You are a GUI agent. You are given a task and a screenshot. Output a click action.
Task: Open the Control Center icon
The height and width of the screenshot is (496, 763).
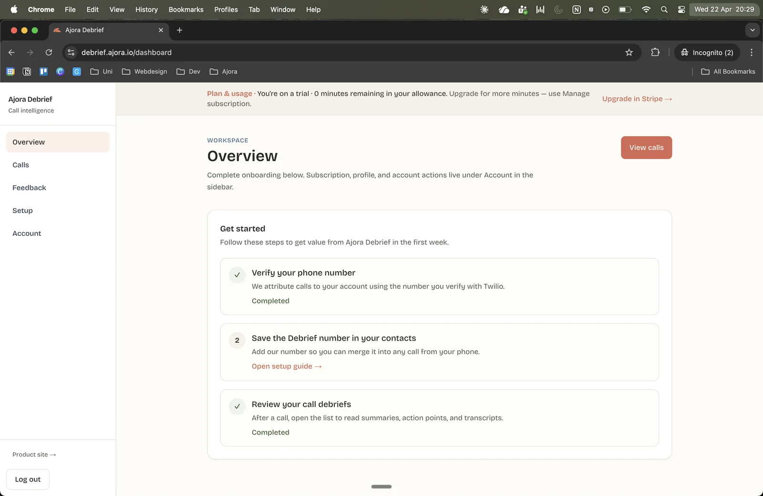[681, 10]
